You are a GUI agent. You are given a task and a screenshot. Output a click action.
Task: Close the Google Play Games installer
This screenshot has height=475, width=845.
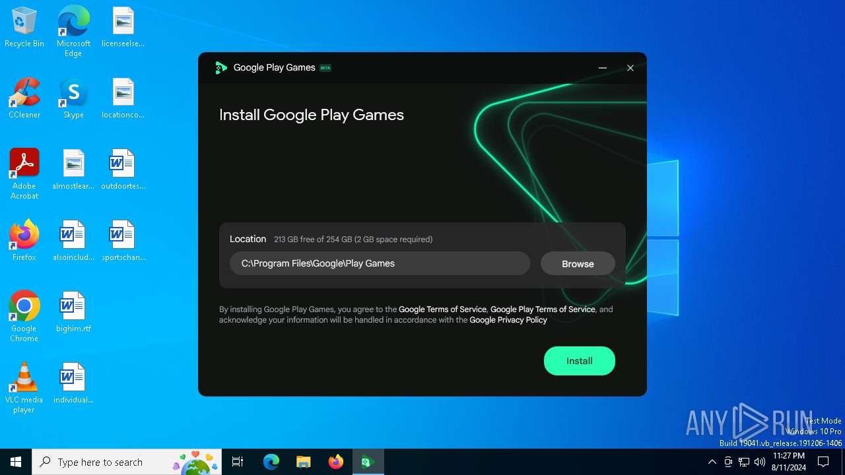pyautogui.click(x=630, y=68)
